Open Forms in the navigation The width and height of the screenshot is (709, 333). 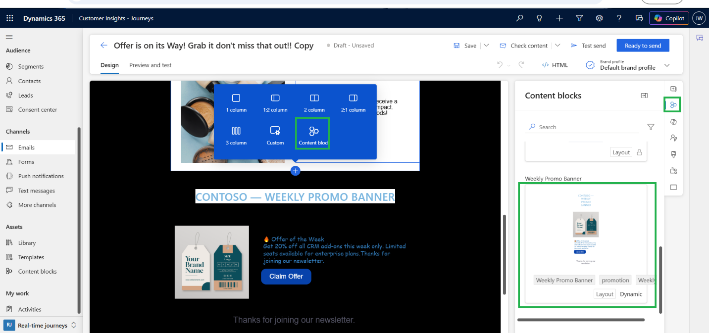(x=26, y=162)
